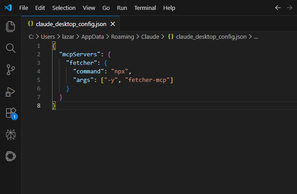Open the Explorer view in activity bar
297x194 pixels.
[x=11, y=27]
